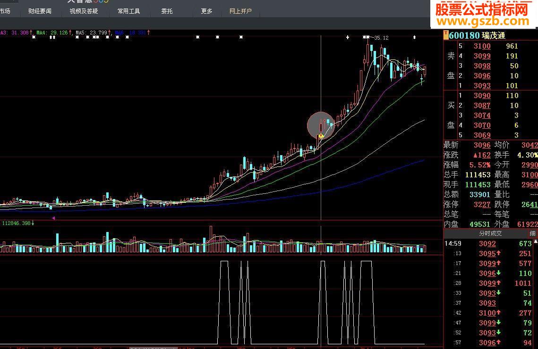
Task: Click the 今开 open value 2990
Action: [529, 165]
